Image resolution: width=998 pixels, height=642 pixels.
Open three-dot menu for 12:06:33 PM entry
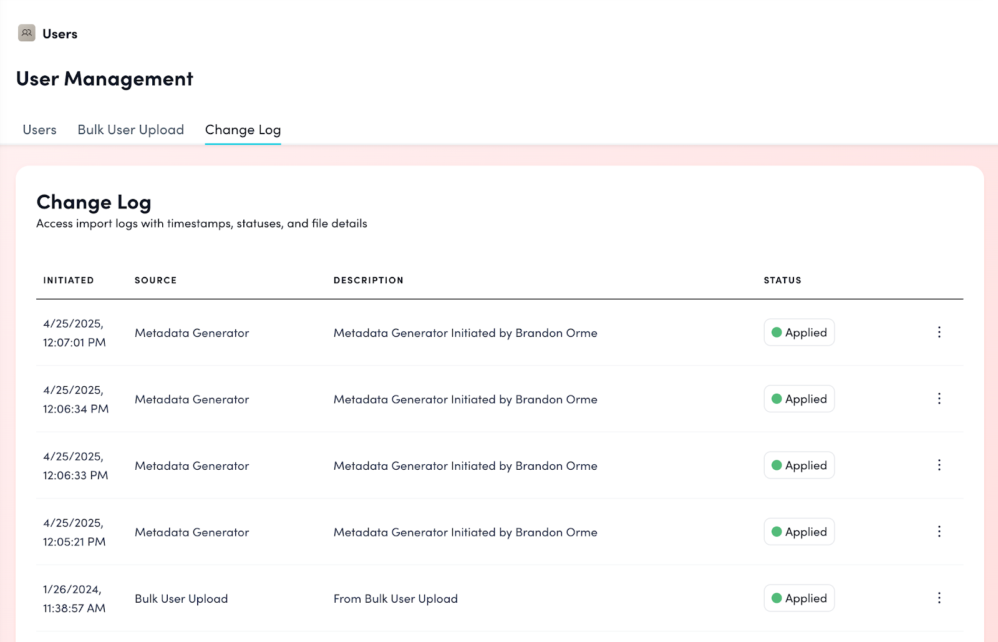pyautogui.click(x=939, y=465)
